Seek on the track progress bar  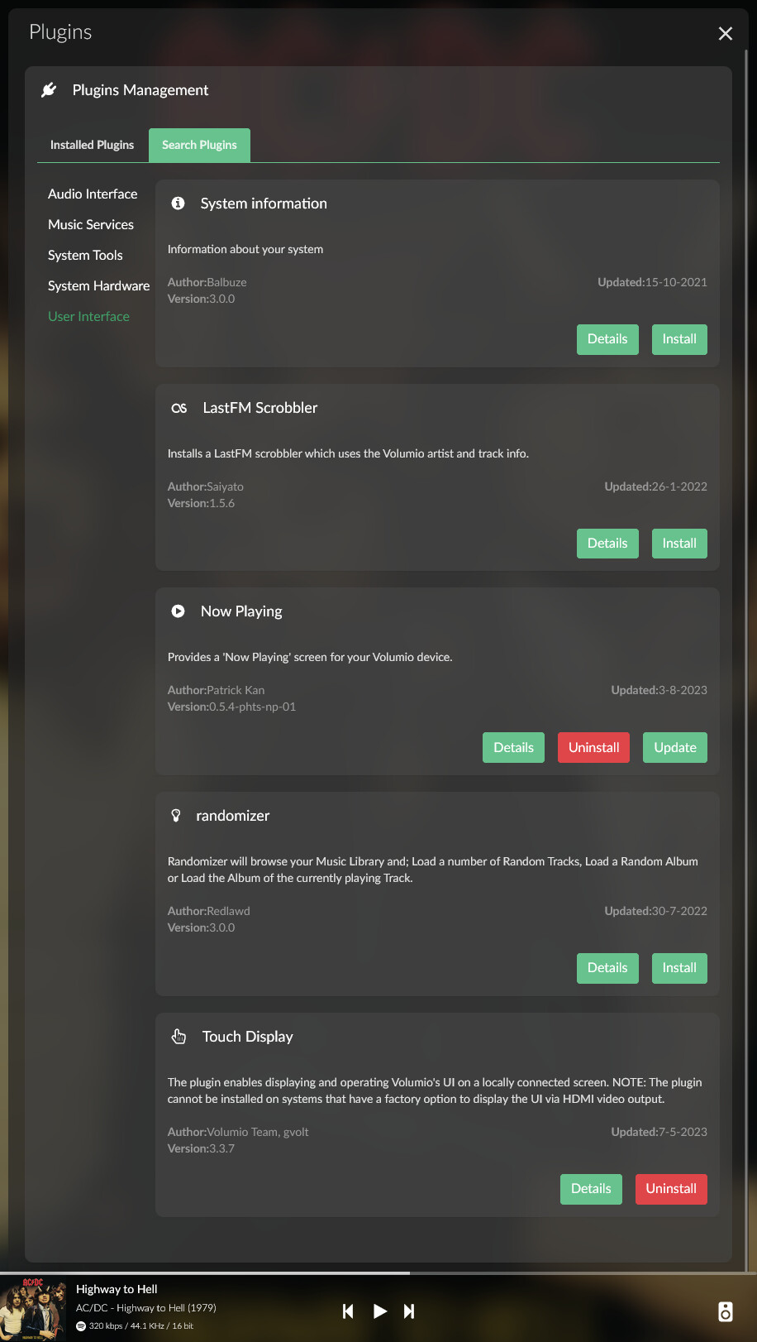point(378,1273)
